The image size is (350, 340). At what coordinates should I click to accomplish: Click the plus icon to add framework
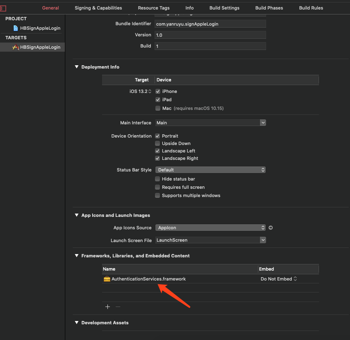pyautogui.click(x=107, y=307)
